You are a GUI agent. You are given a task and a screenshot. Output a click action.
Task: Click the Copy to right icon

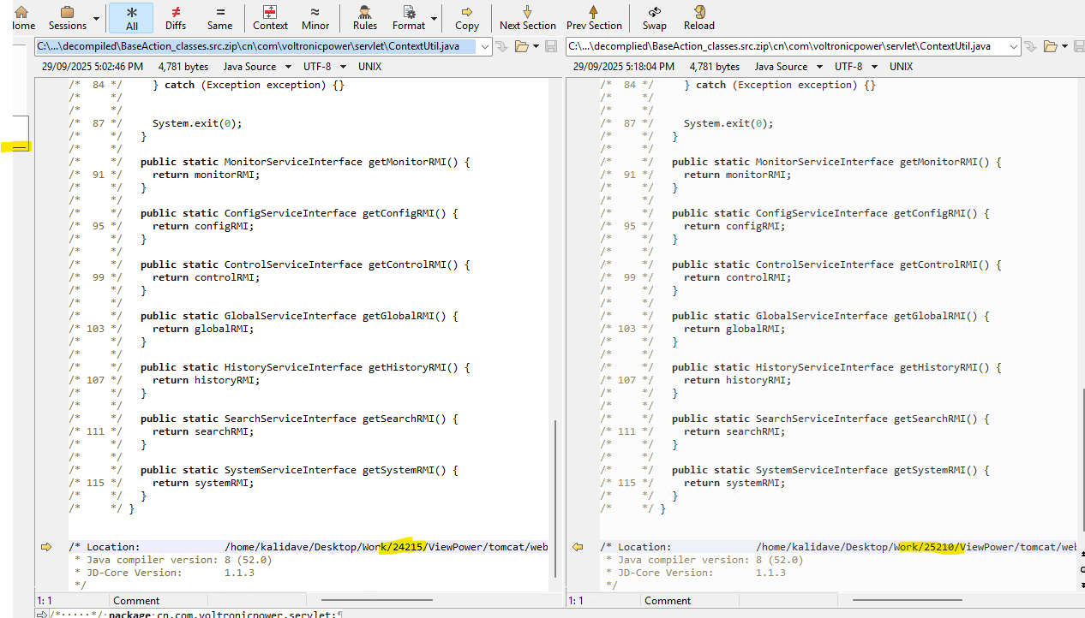467,17
